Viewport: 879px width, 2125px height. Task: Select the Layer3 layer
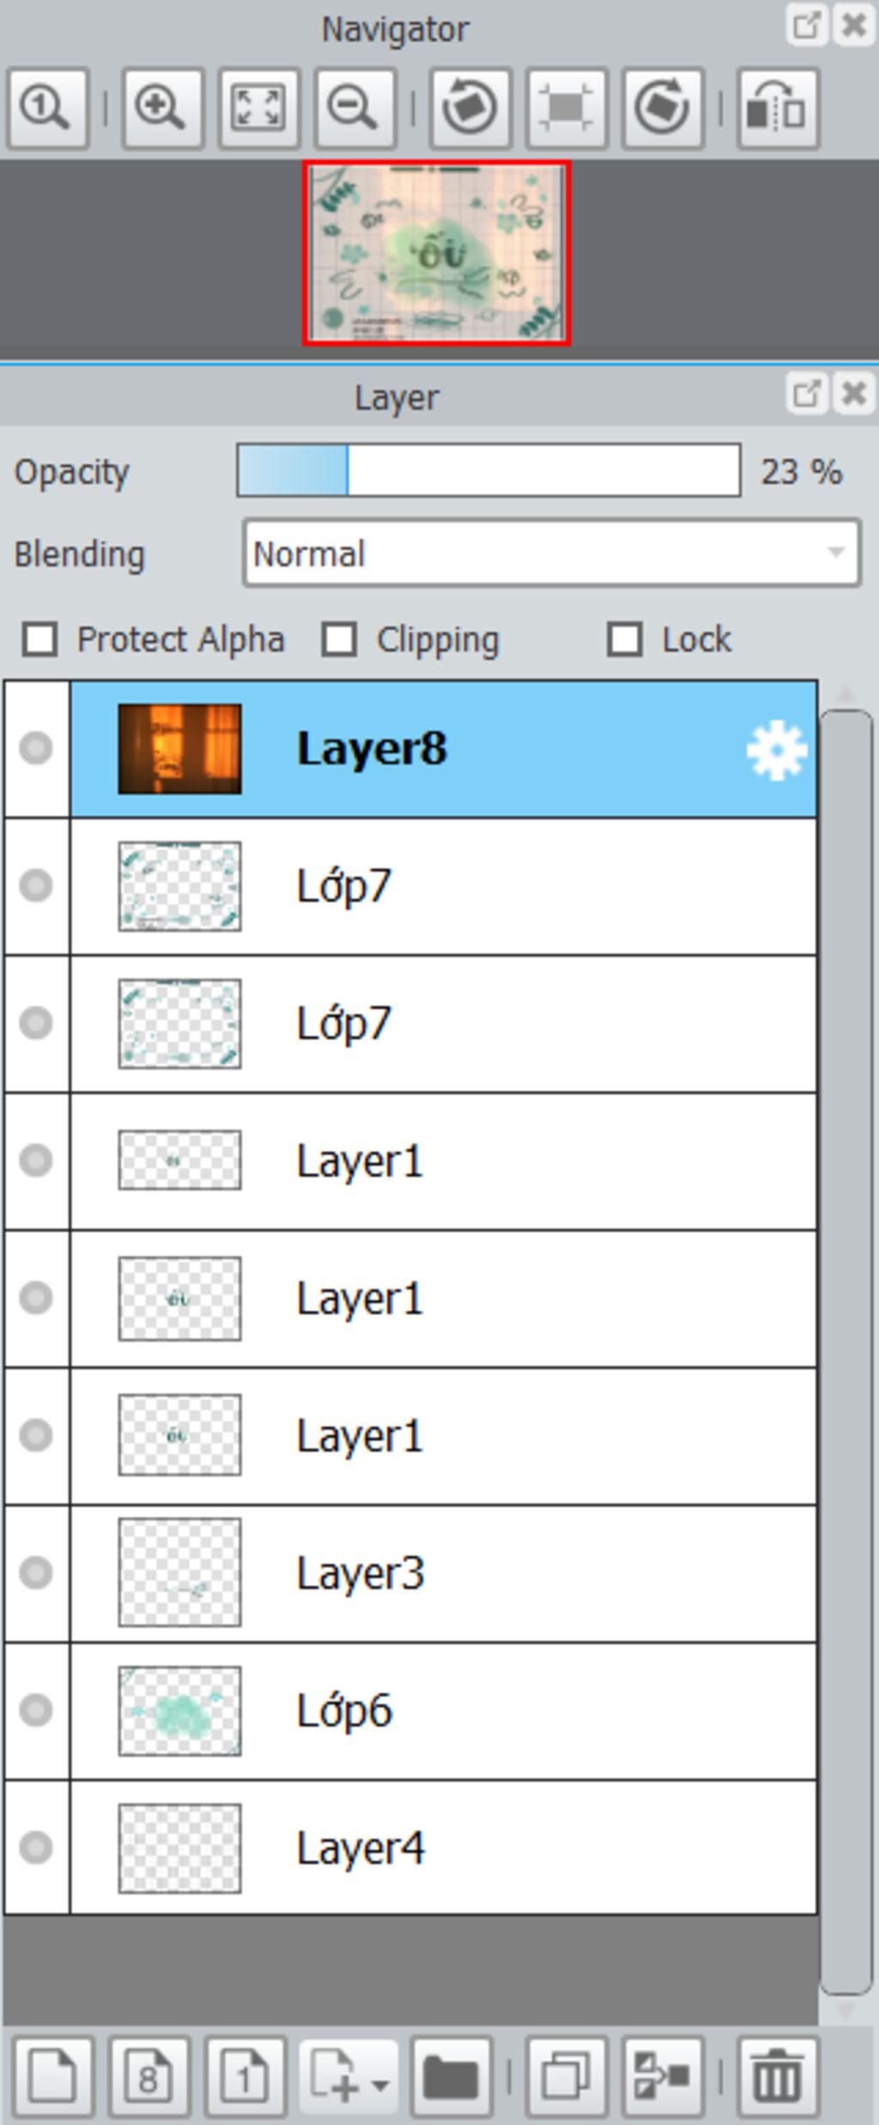pos(443,1574)
